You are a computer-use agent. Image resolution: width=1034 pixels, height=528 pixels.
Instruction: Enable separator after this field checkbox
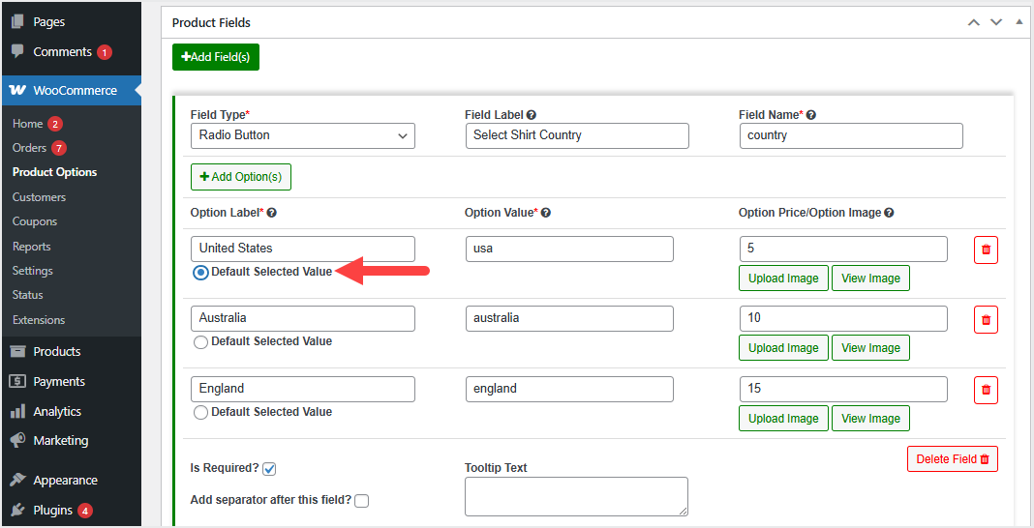click(x=362, y=501)
